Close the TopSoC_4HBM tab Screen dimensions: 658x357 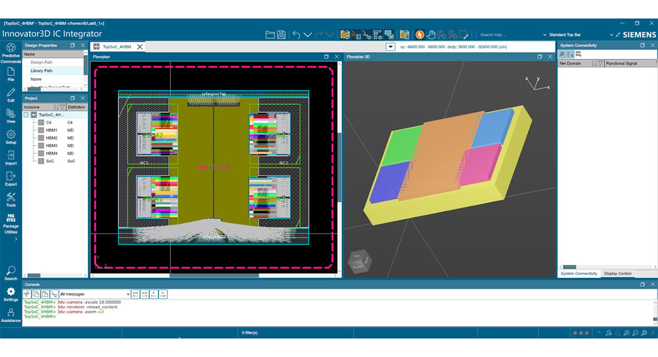pyautogui.click(x=140, y=47)
